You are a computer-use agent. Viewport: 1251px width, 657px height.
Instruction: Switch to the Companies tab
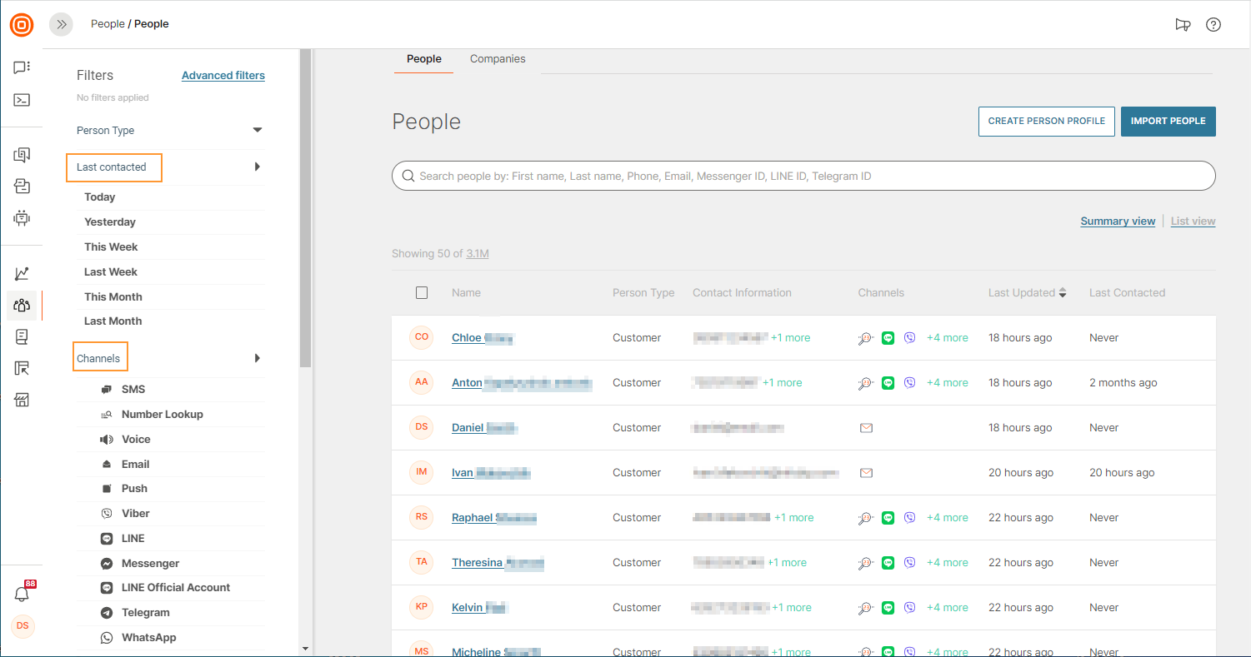pos(498,59)
